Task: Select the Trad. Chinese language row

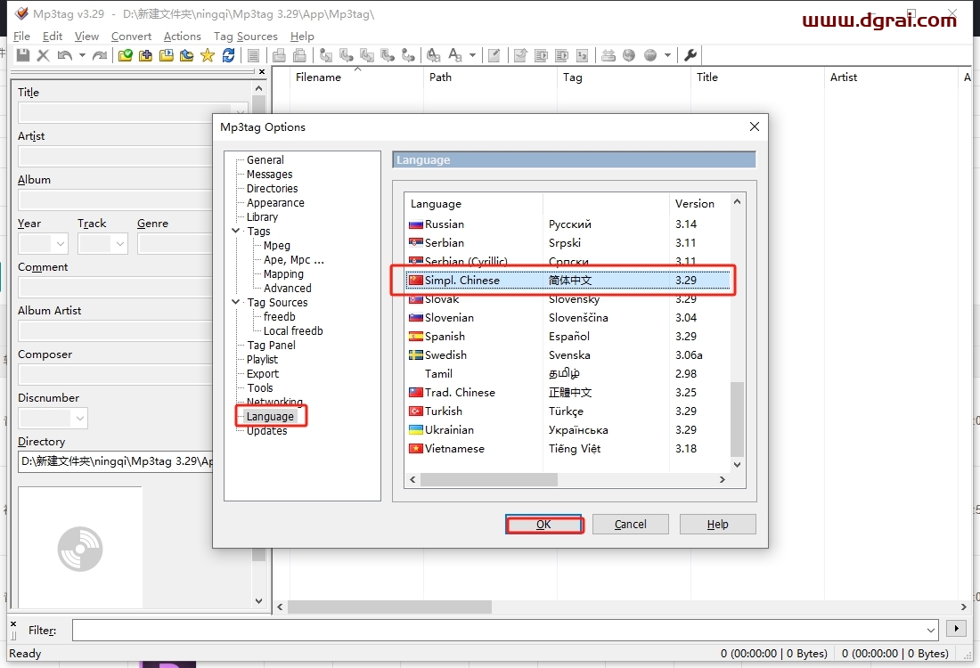Action: [568, 393]
